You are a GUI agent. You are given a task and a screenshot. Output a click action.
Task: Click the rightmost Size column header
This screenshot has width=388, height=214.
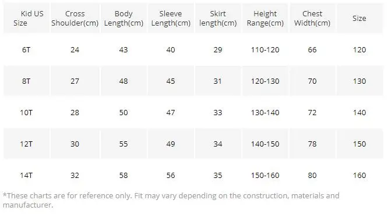tap(359, 18)
